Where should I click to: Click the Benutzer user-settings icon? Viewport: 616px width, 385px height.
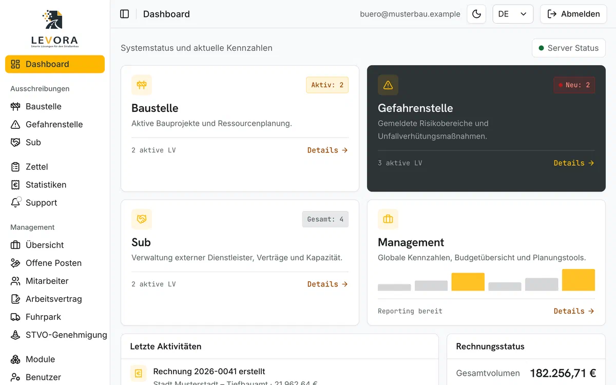(15, 377)
